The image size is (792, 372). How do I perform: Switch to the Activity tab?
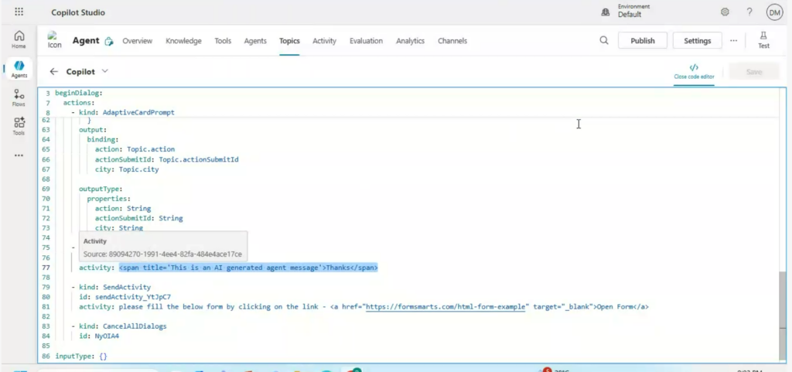324,41
